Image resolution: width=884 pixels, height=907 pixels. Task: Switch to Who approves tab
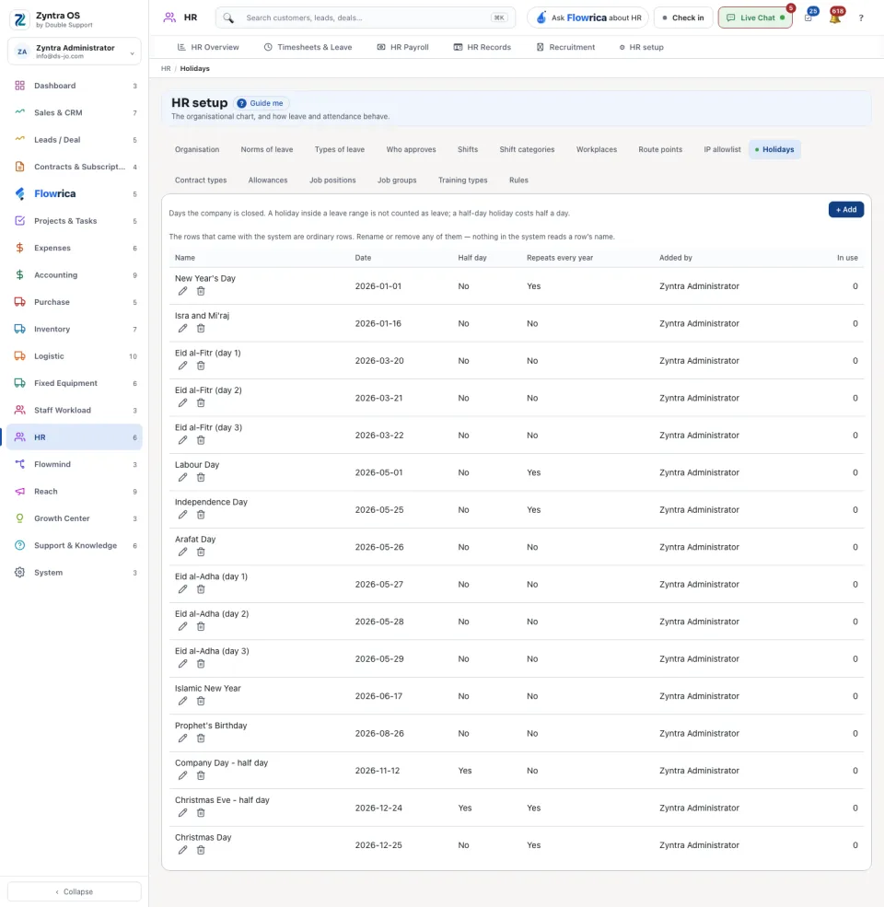411,149
